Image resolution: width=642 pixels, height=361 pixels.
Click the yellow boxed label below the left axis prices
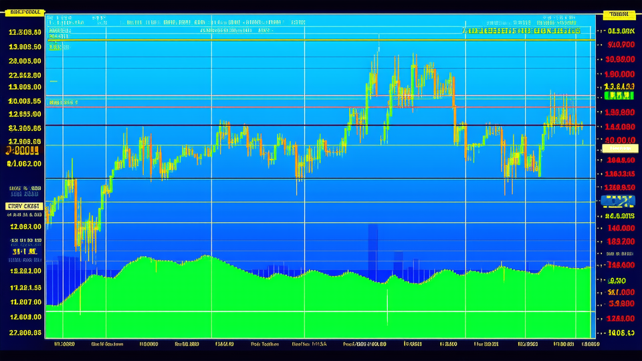(x=24, y=207)
